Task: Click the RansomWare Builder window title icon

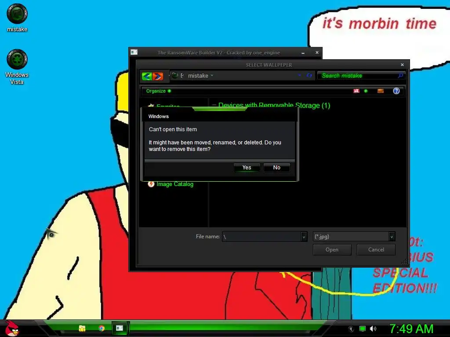Action: point(134,52)
